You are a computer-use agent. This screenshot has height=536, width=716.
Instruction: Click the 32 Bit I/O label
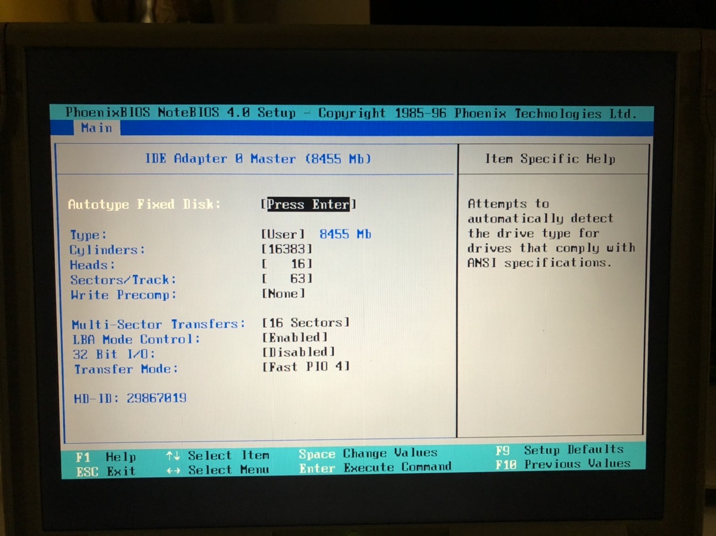(x=114, y=354)
